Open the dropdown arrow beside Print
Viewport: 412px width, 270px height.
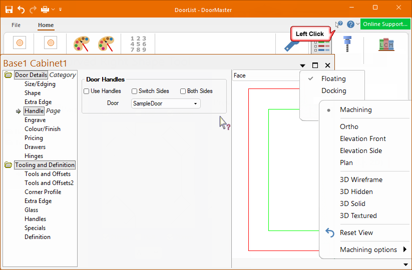point(53,9)
